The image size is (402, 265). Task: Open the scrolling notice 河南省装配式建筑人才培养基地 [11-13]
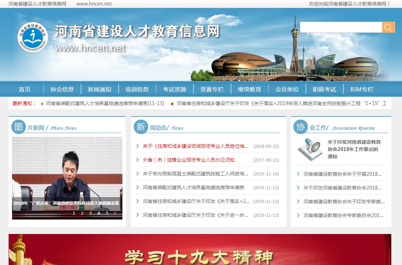click(105, 103)
